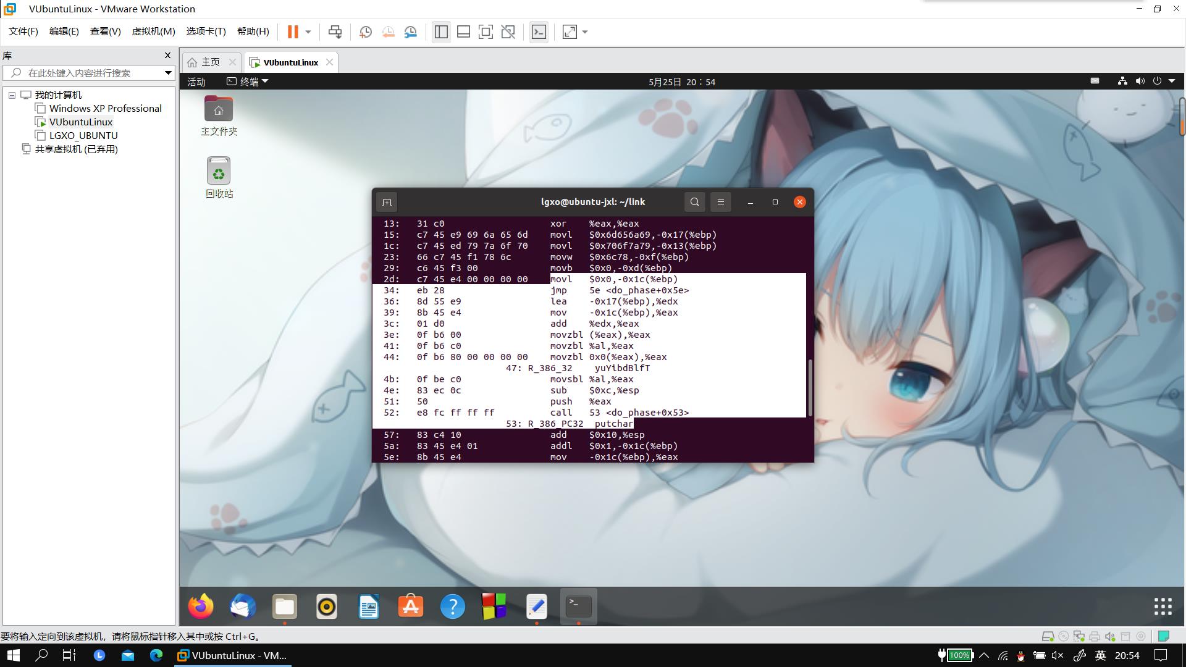Select VUbuntuLinux in the library tree

point(81,122)
